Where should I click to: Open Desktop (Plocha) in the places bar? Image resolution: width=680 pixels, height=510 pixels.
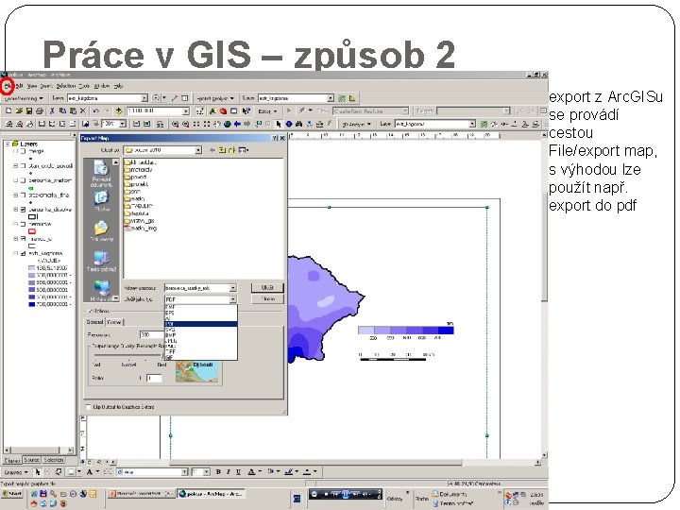coord(101,201)
